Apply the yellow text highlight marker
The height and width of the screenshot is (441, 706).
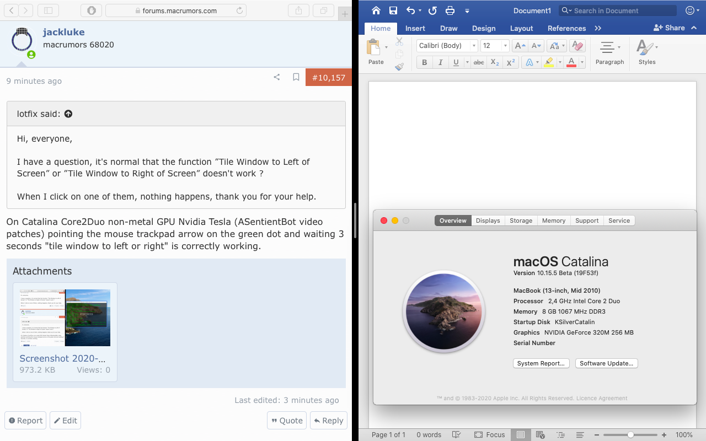click(549, 62)
